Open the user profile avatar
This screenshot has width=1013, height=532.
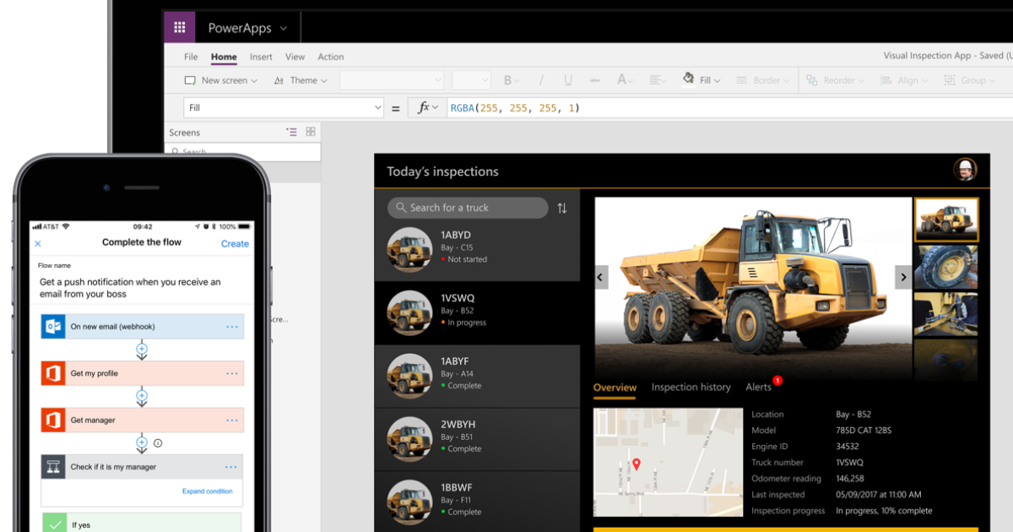(965, 170)
